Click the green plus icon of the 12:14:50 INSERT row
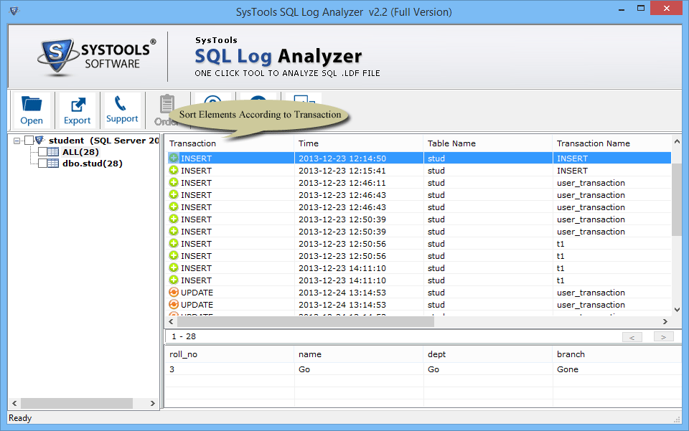 click(174, 158)
